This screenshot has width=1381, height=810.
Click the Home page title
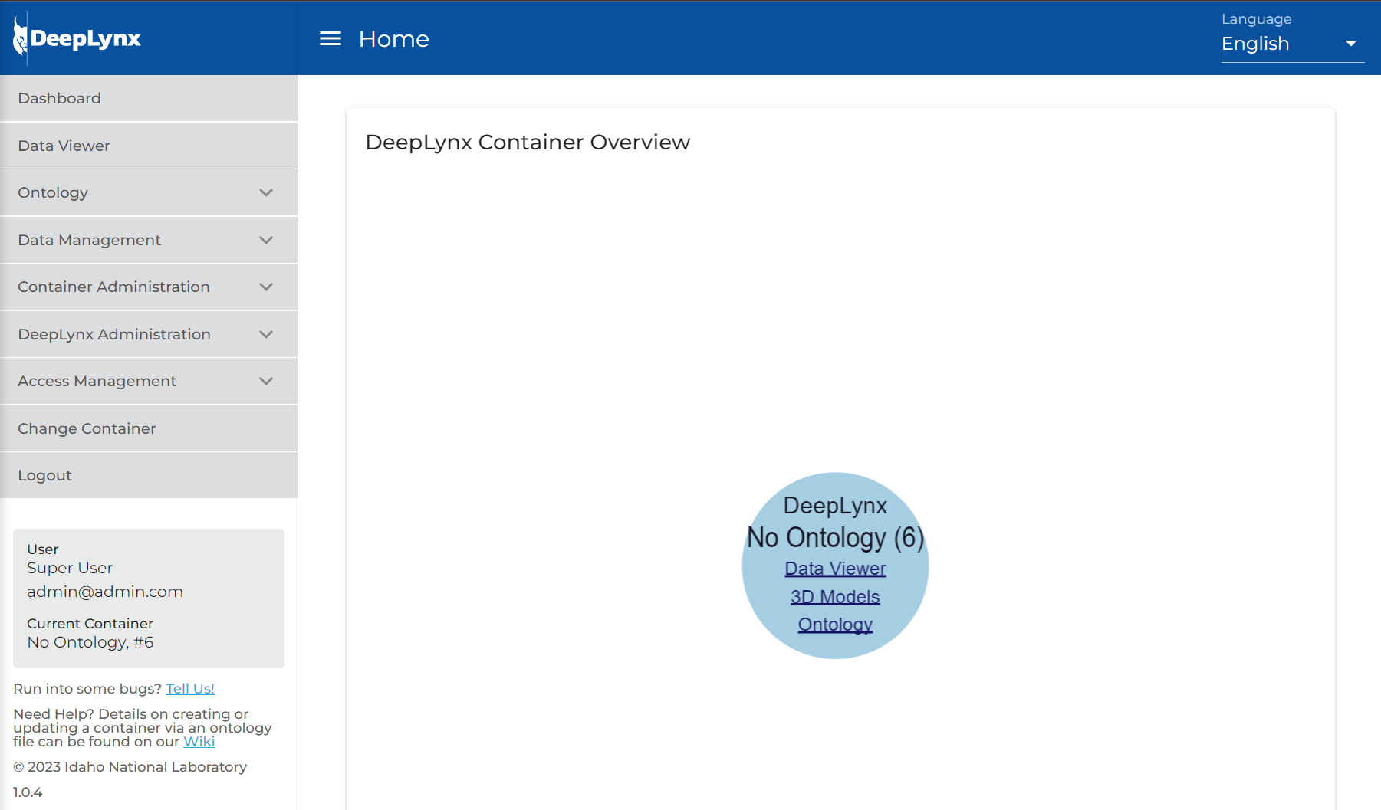[394, 38]
